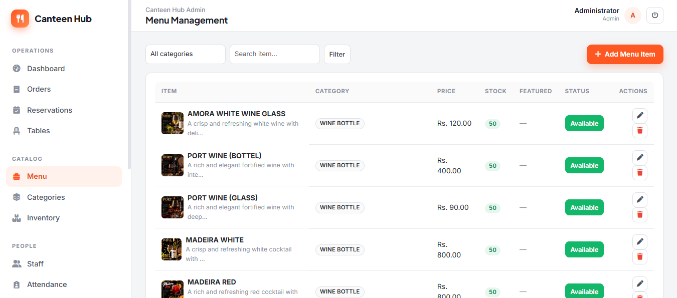
Task: Click Wine Bottle tag for Port Wine (Bottel)
Action: (x=340, y=165)
